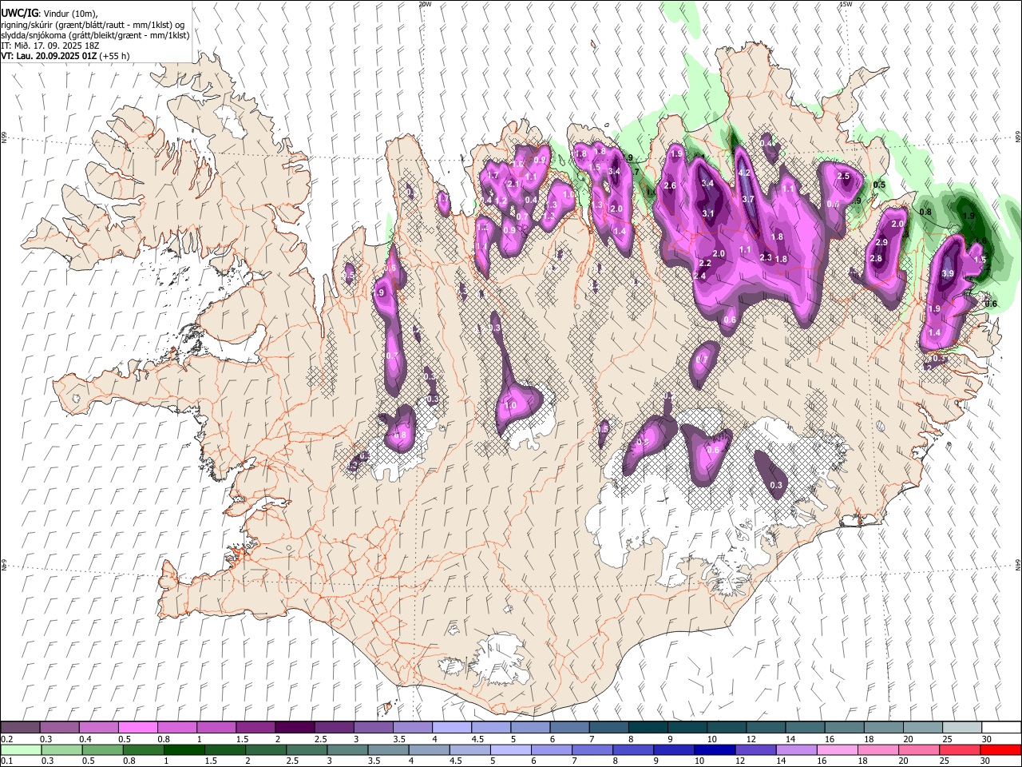The height and width of the screenshot is (767, 1022).
Task: Click the 2.6 precipitation value on the map
Action: (670, 186)
